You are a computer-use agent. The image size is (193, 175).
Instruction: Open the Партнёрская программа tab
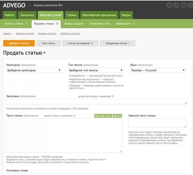point(99,15)
